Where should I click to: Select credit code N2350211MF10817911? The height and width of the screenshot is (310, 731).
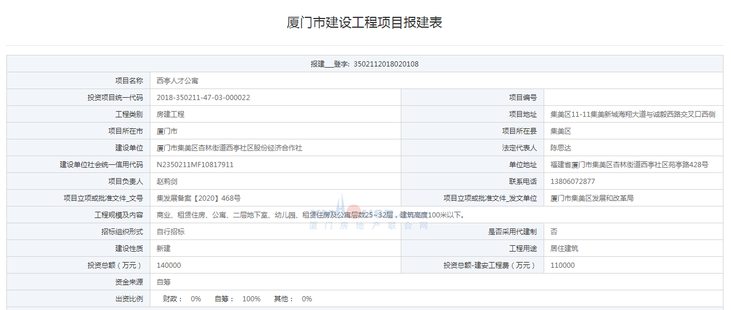195,165
